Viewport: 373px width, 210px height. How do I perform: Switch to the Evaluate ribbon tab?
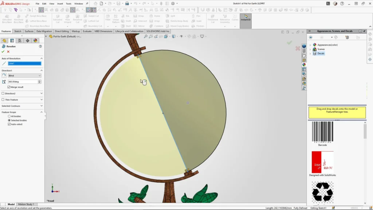(87, 31)
